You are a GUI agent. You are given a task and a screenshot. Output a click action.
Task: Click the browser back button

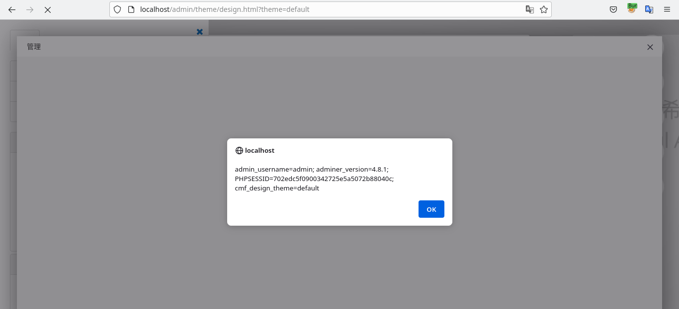point(12,9)
